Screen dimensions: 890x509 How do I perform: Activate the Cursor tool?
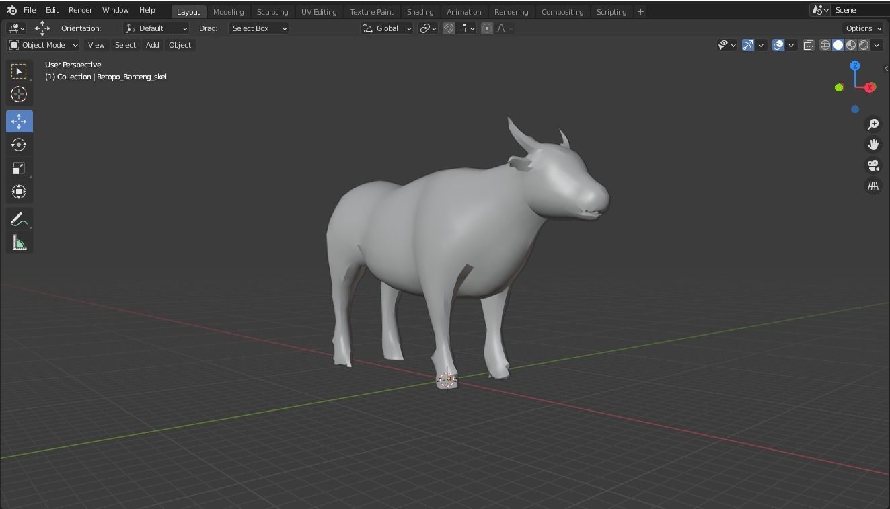pyautogui.click(x=19, y=94)
